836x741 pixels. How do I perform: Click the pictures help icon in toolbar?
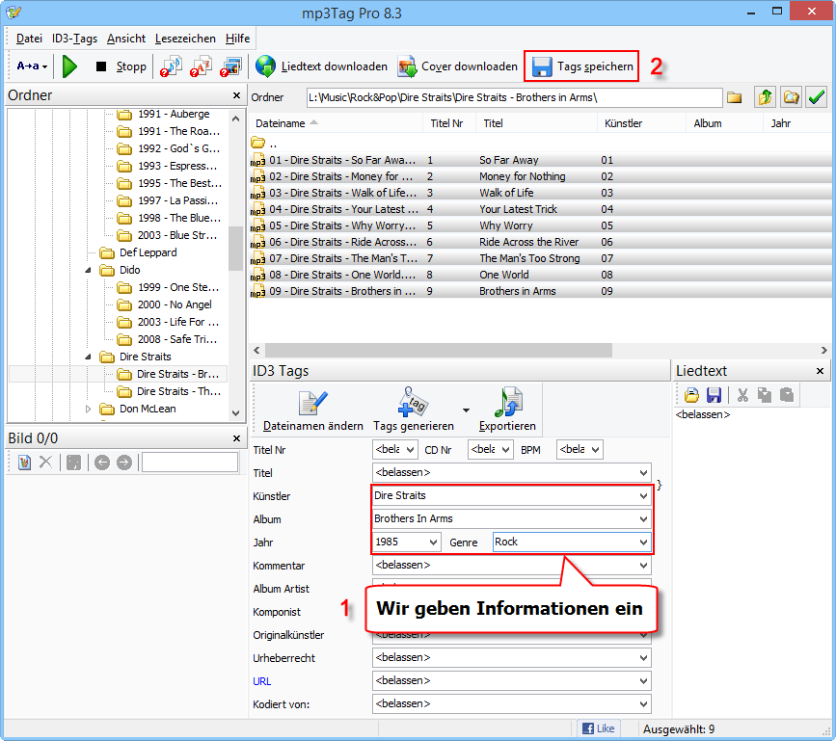[230, 66]
